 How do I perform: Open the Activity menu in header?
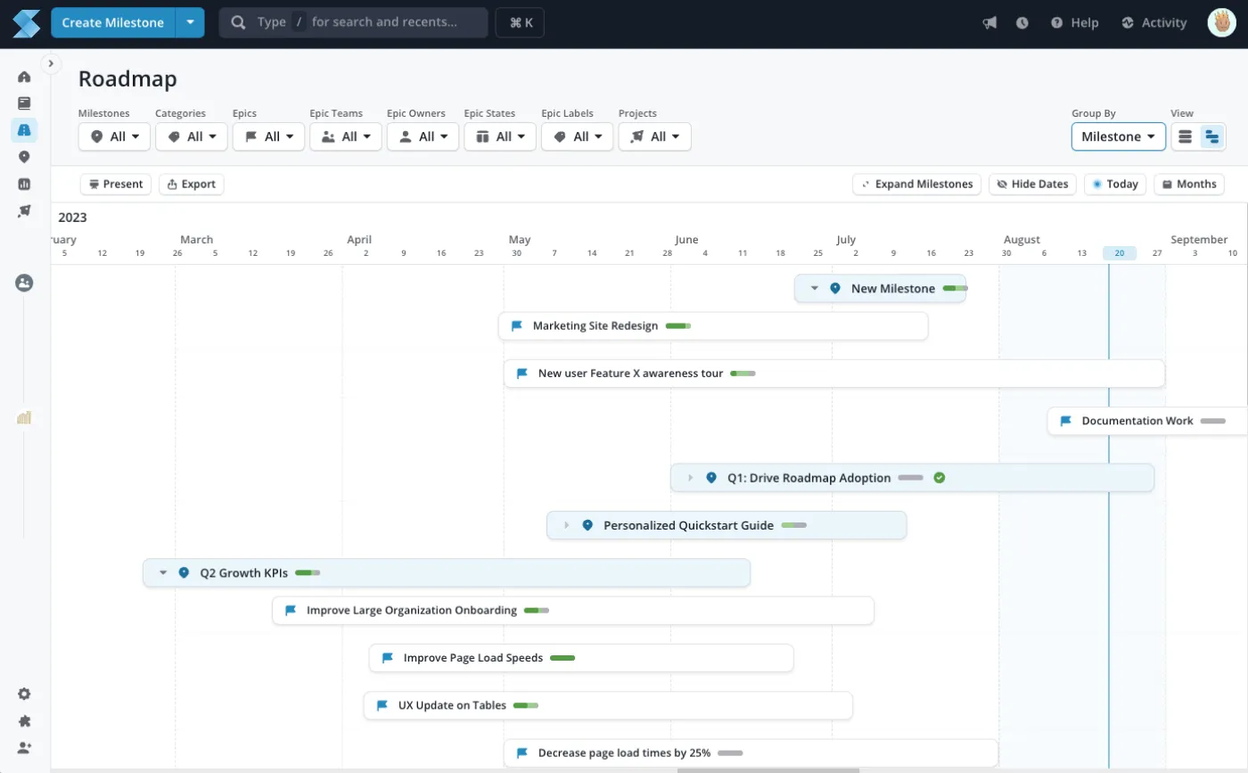1154,23
